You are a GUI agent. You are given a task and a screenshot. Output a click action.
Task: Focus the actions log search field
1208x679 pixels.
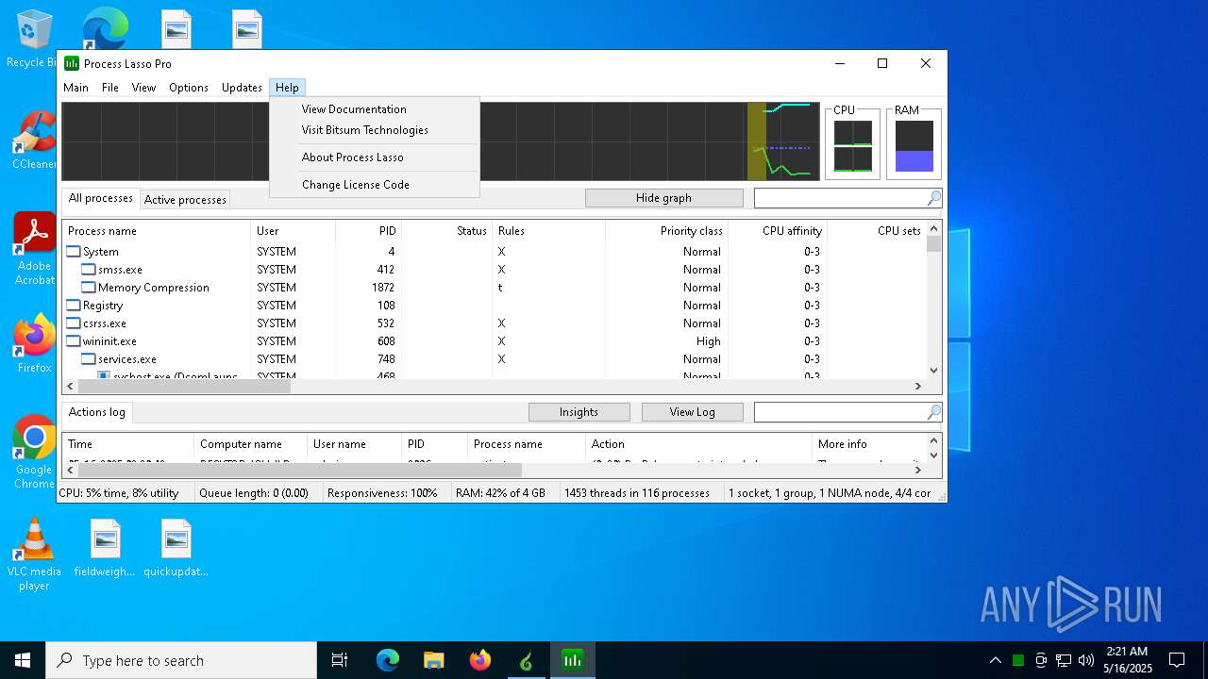[839, 412]
